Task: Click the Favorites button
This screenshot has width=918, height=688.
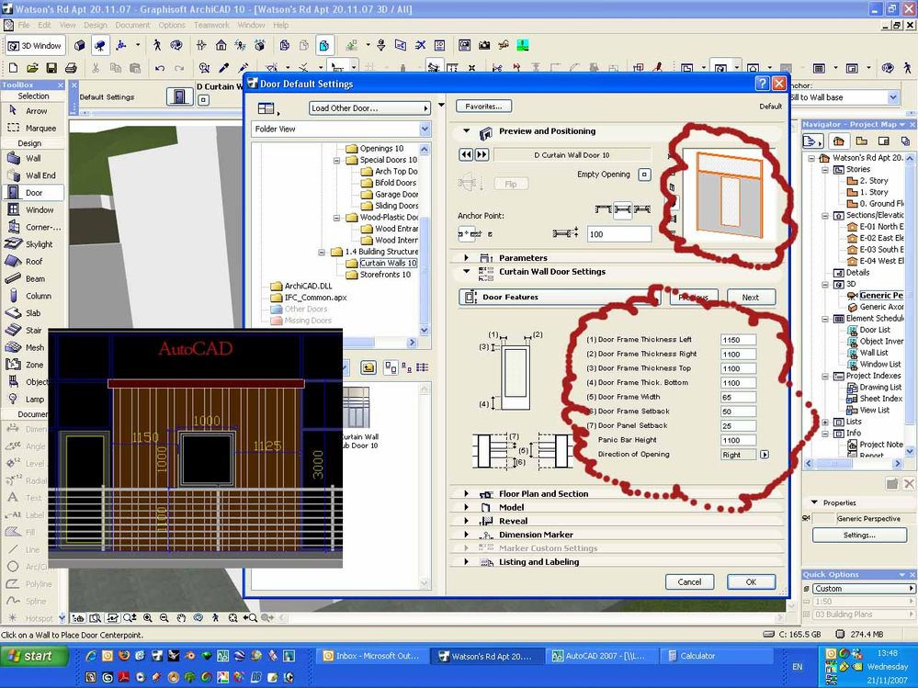Action: [483, 107]
